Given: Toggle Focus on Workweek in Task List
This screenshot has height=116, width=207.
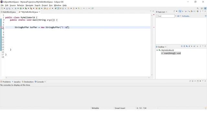Looking at the screenshot, I should [186, 12].
